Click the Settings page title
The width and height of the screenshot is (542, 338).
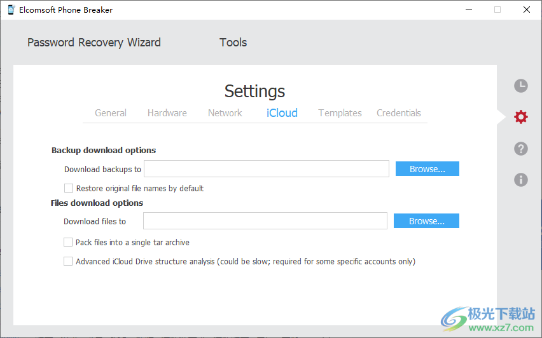(x=254, y=91)
